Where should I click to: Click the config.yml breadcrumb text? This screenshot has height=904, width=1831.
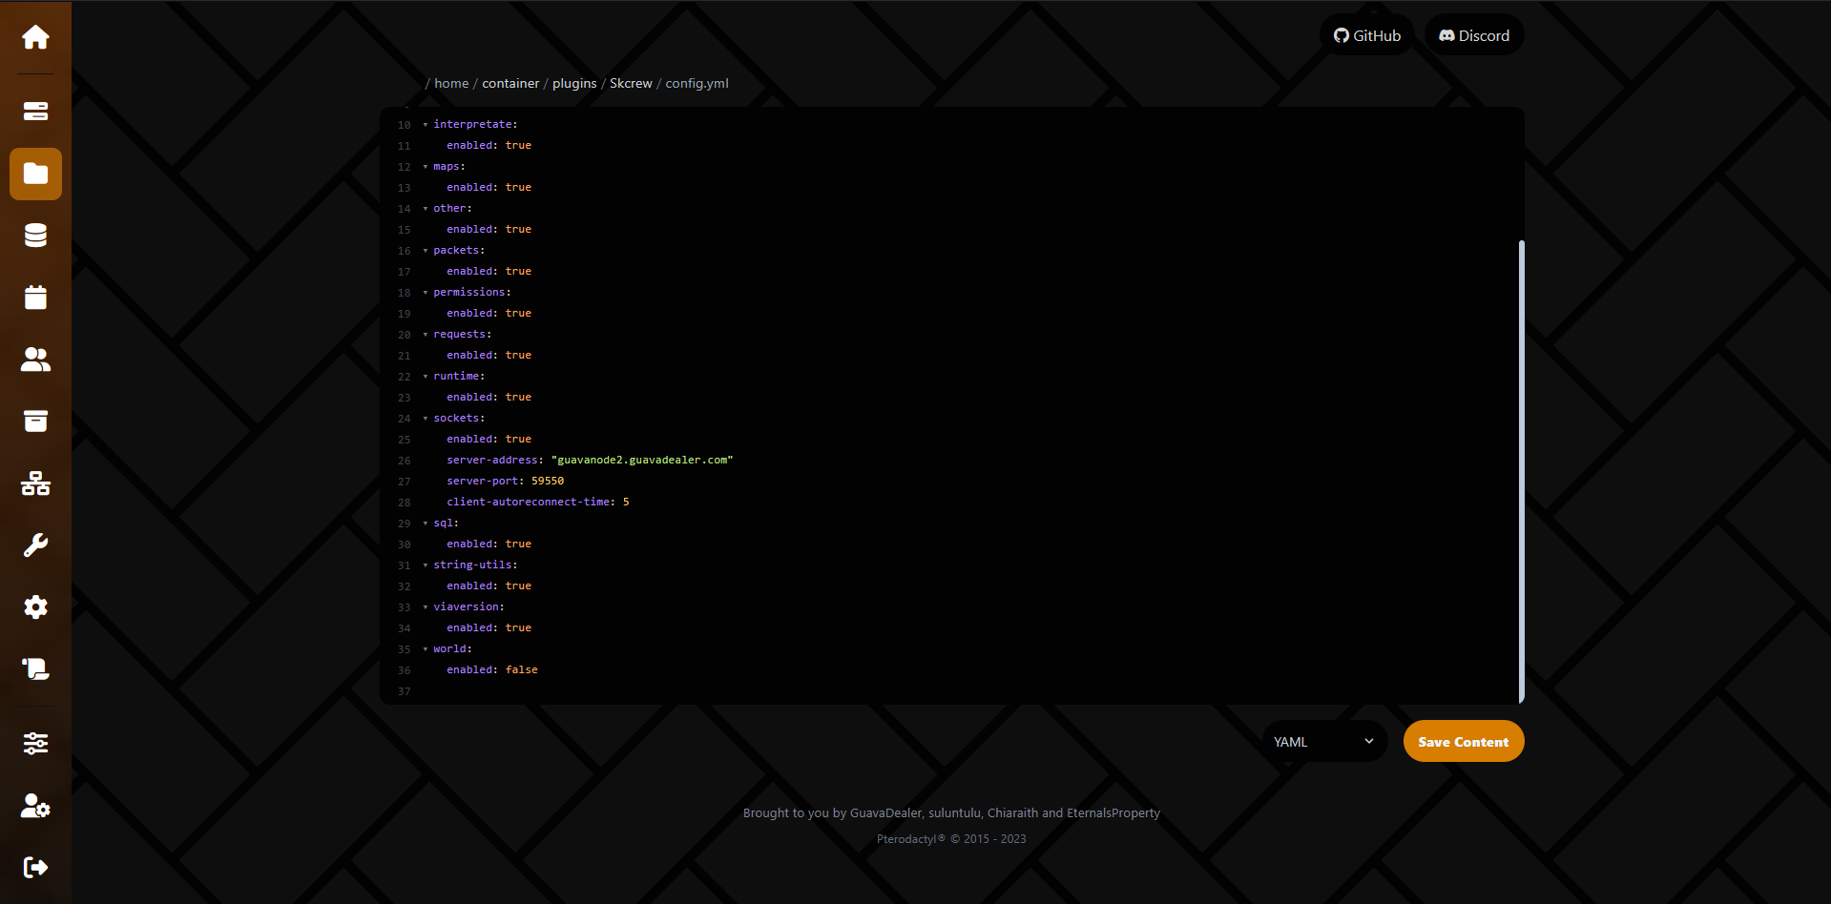point(697,83)
